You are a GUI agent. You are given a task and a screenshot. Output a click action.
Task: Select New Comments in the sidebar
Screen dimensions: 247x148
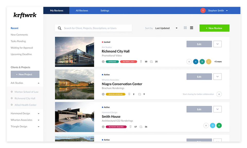[19, 35]
